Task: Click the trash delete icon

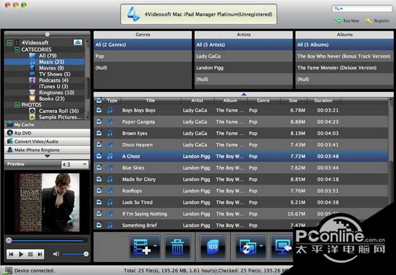Action: (177, 247)
